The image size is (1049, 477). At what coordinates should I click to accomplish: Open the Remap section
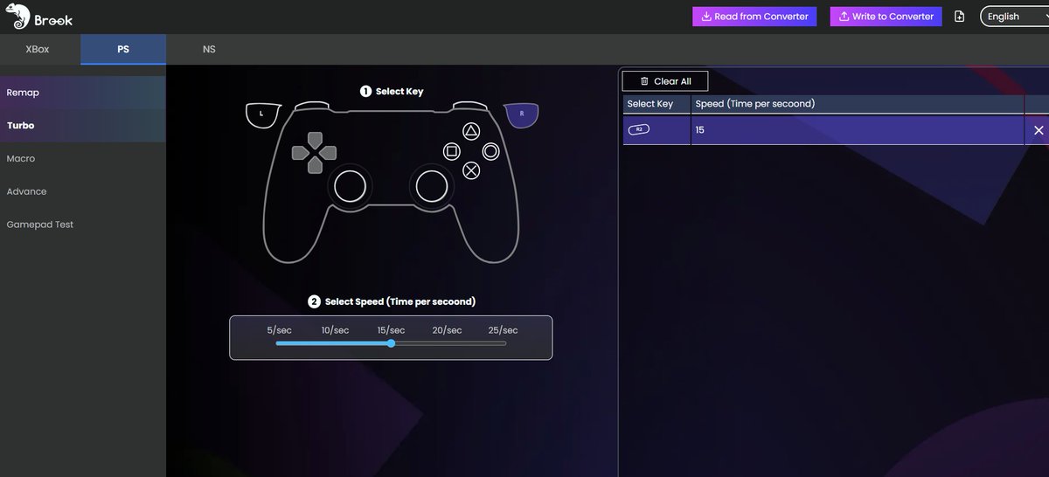click(x=83, y=93)
